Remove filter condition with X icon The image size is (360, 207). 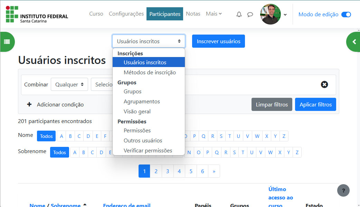324,84
